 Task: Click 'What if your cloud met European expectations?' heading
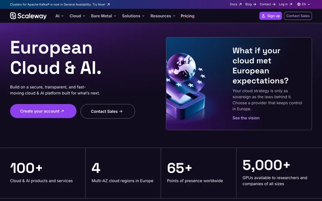click(260, 66)
